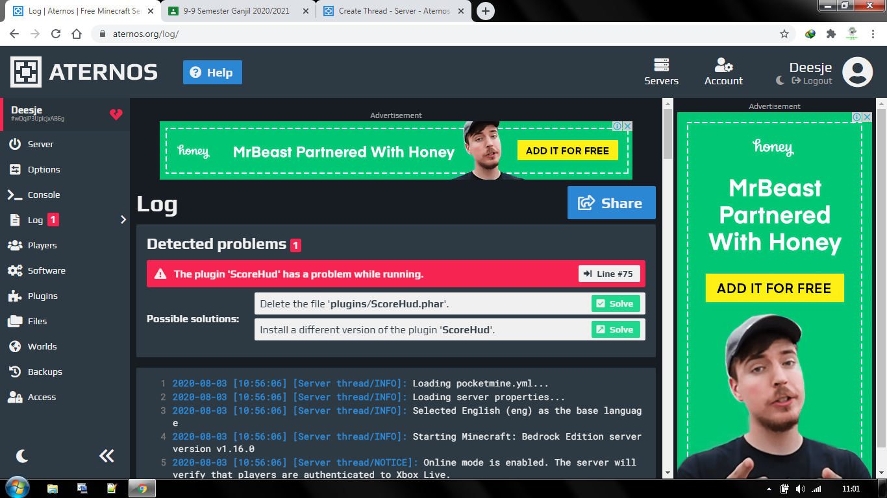Select the Deesje server entry in the sidebar
This screenshot has width=887, height=498.
[x=65, y=113]
